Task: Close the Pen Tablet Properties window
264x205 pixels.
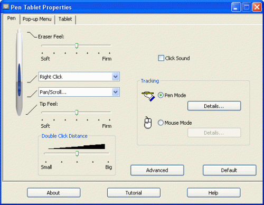Action: [257, 7]
